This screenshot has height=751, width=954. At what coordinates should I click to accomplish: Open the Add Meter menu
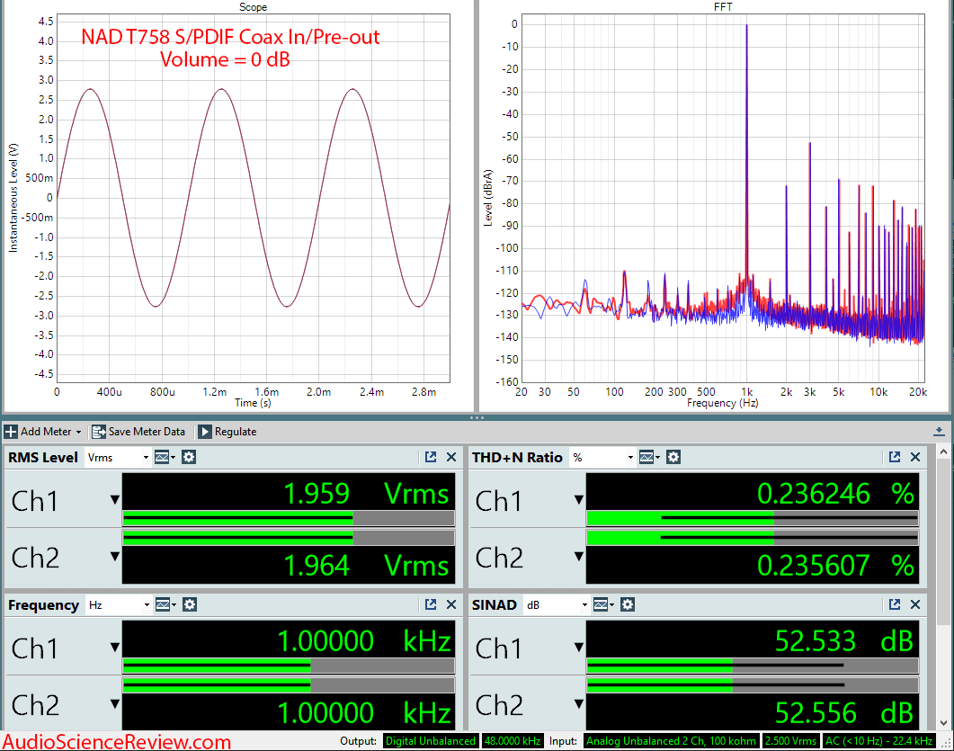[x=43, y=432]
